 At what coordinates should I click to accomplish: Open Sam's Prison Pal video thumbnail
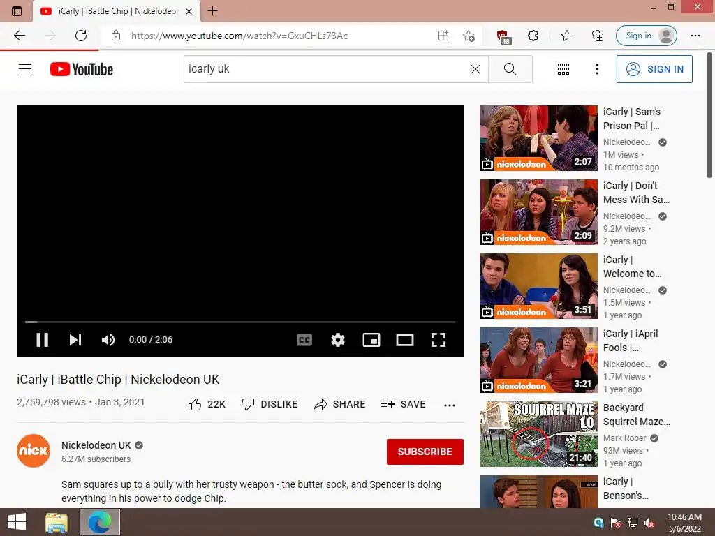pyautogui.click(x=538, y=138)
